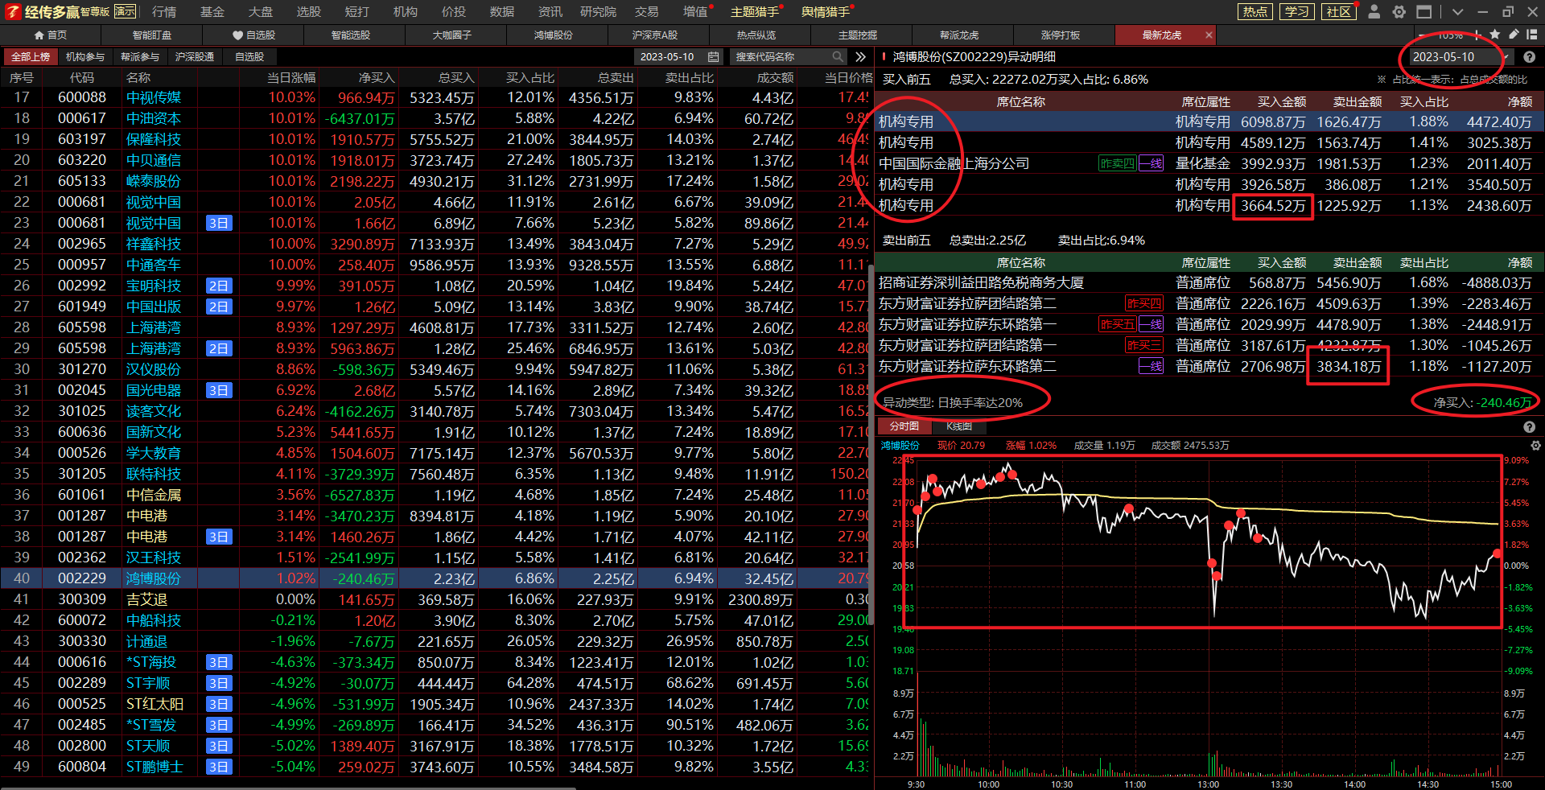This screenshot has height=790, width=1545.
Task: Click 昨买四 tag on 团结路第二 row
Action: point(1143,303)
